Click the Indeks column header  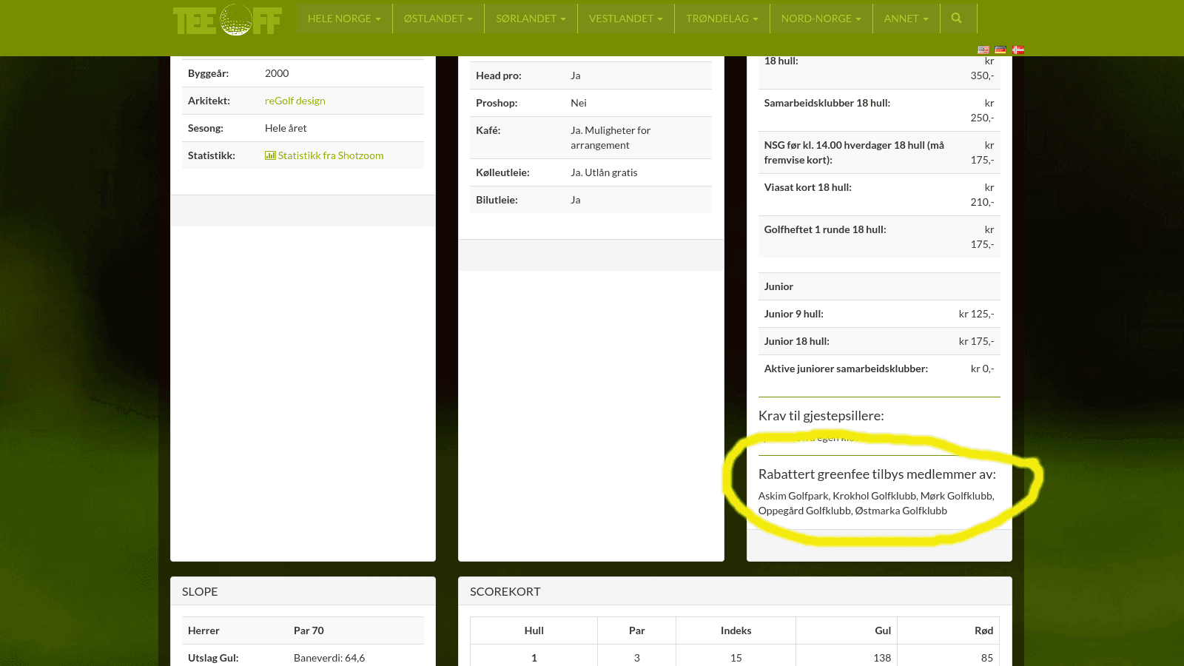click(x=736, y=630)
